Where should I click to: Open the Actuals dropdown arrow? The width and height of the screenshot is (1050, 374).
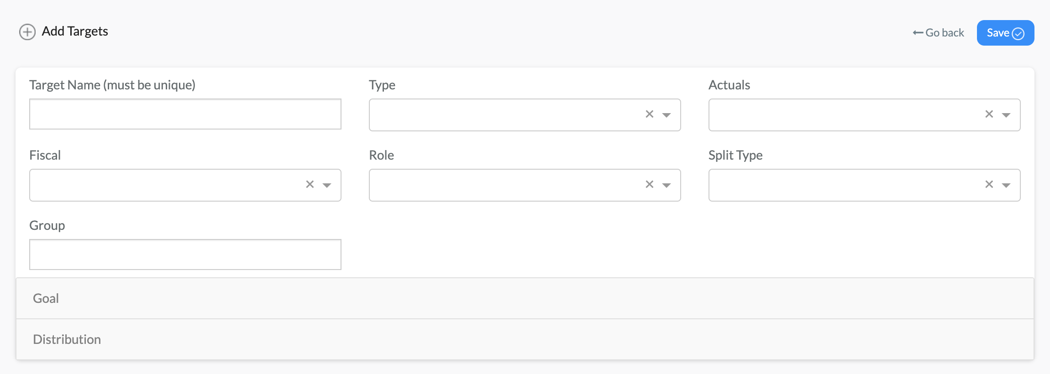[x=1006, y=115]
